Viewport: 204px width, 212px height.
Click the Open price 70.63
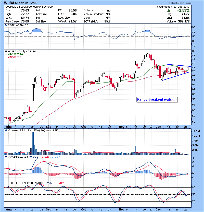[25, 10]
